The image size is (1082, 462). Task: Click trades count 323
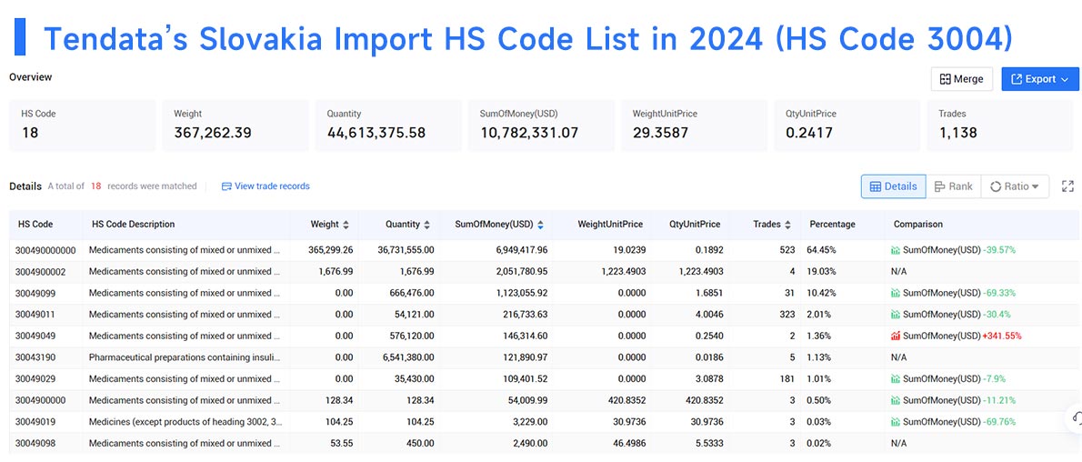(787, 315)
